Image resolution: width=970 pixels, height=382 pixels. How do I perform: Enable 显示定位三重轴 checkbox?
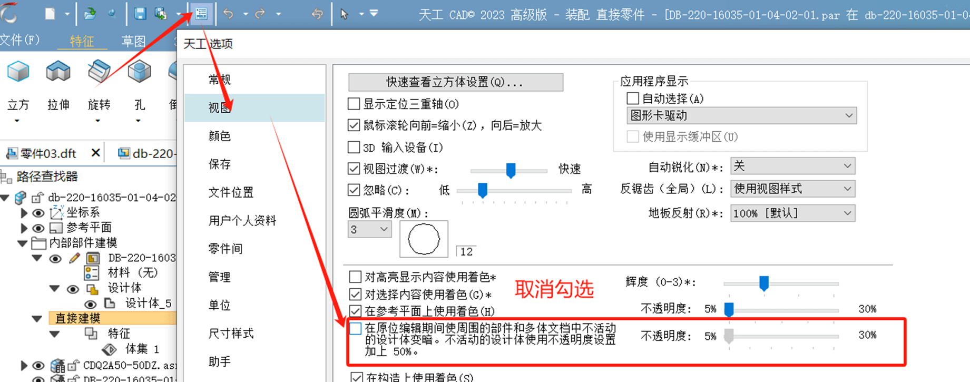(x=354, y=104)
